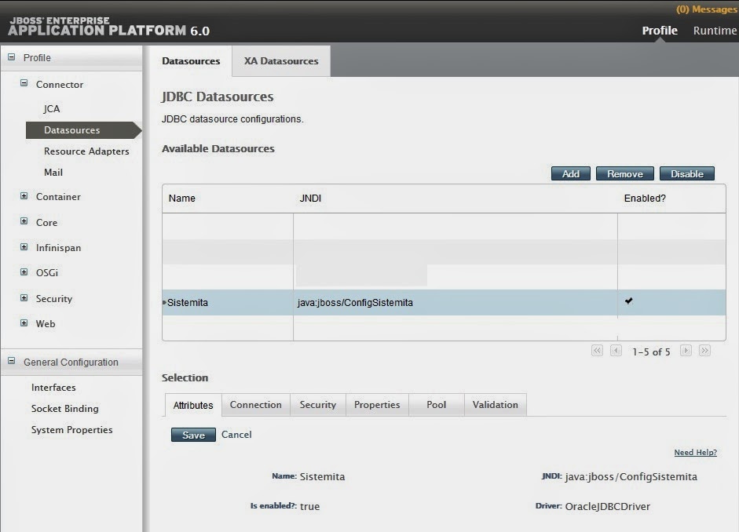Select the Attributes tab
The width and height of the screenshot is (739, 532).
[x=193, y=406]
